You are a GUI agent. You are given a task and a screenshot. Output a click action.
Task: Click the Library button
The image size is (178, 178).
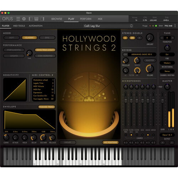68,142
